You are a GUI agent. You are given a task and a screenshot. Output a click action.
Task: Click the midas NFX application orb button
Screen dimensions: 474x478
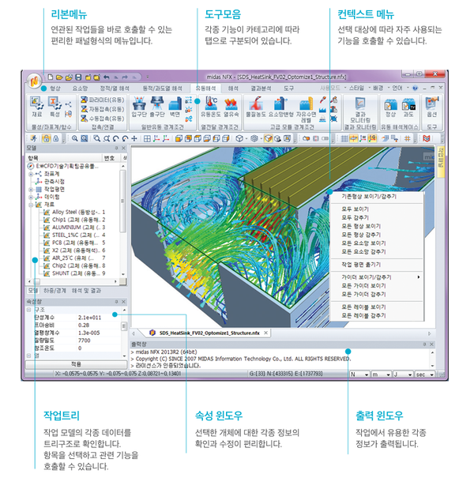tap(34, 81)
